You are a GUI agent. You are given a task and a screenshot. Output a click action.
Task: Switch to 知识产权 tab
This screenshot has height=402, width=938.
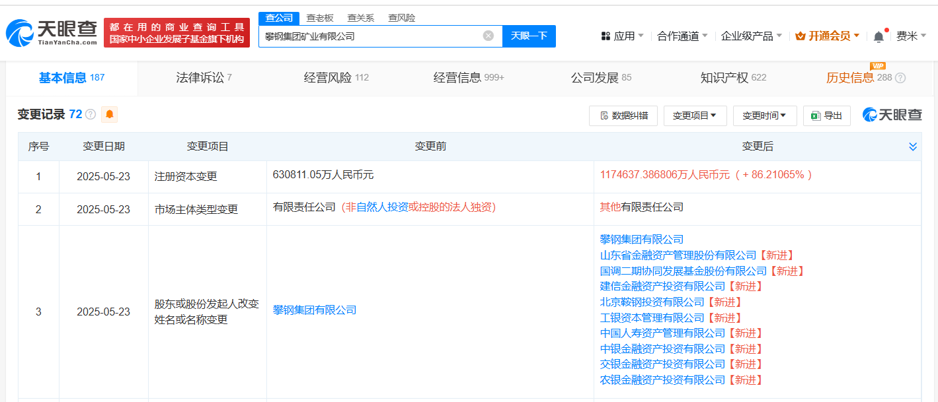click(733, 78)
